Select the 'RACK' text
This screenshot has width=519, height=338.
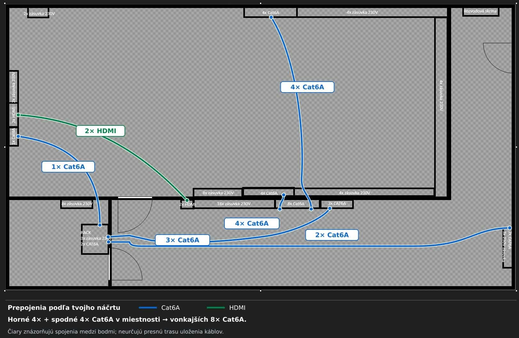point(86,233)
